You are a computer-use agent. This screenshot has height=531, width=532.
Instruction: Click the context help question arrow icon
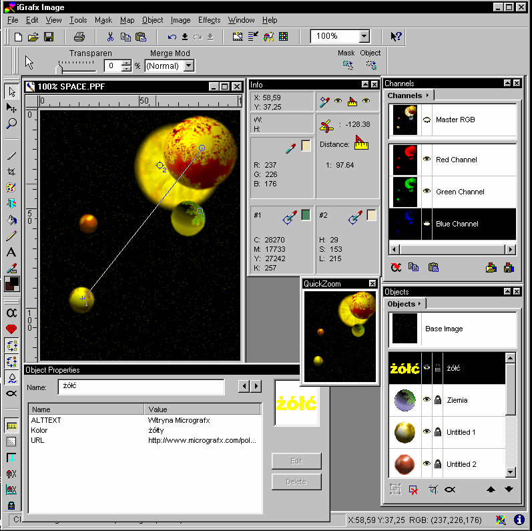point(396,37)
